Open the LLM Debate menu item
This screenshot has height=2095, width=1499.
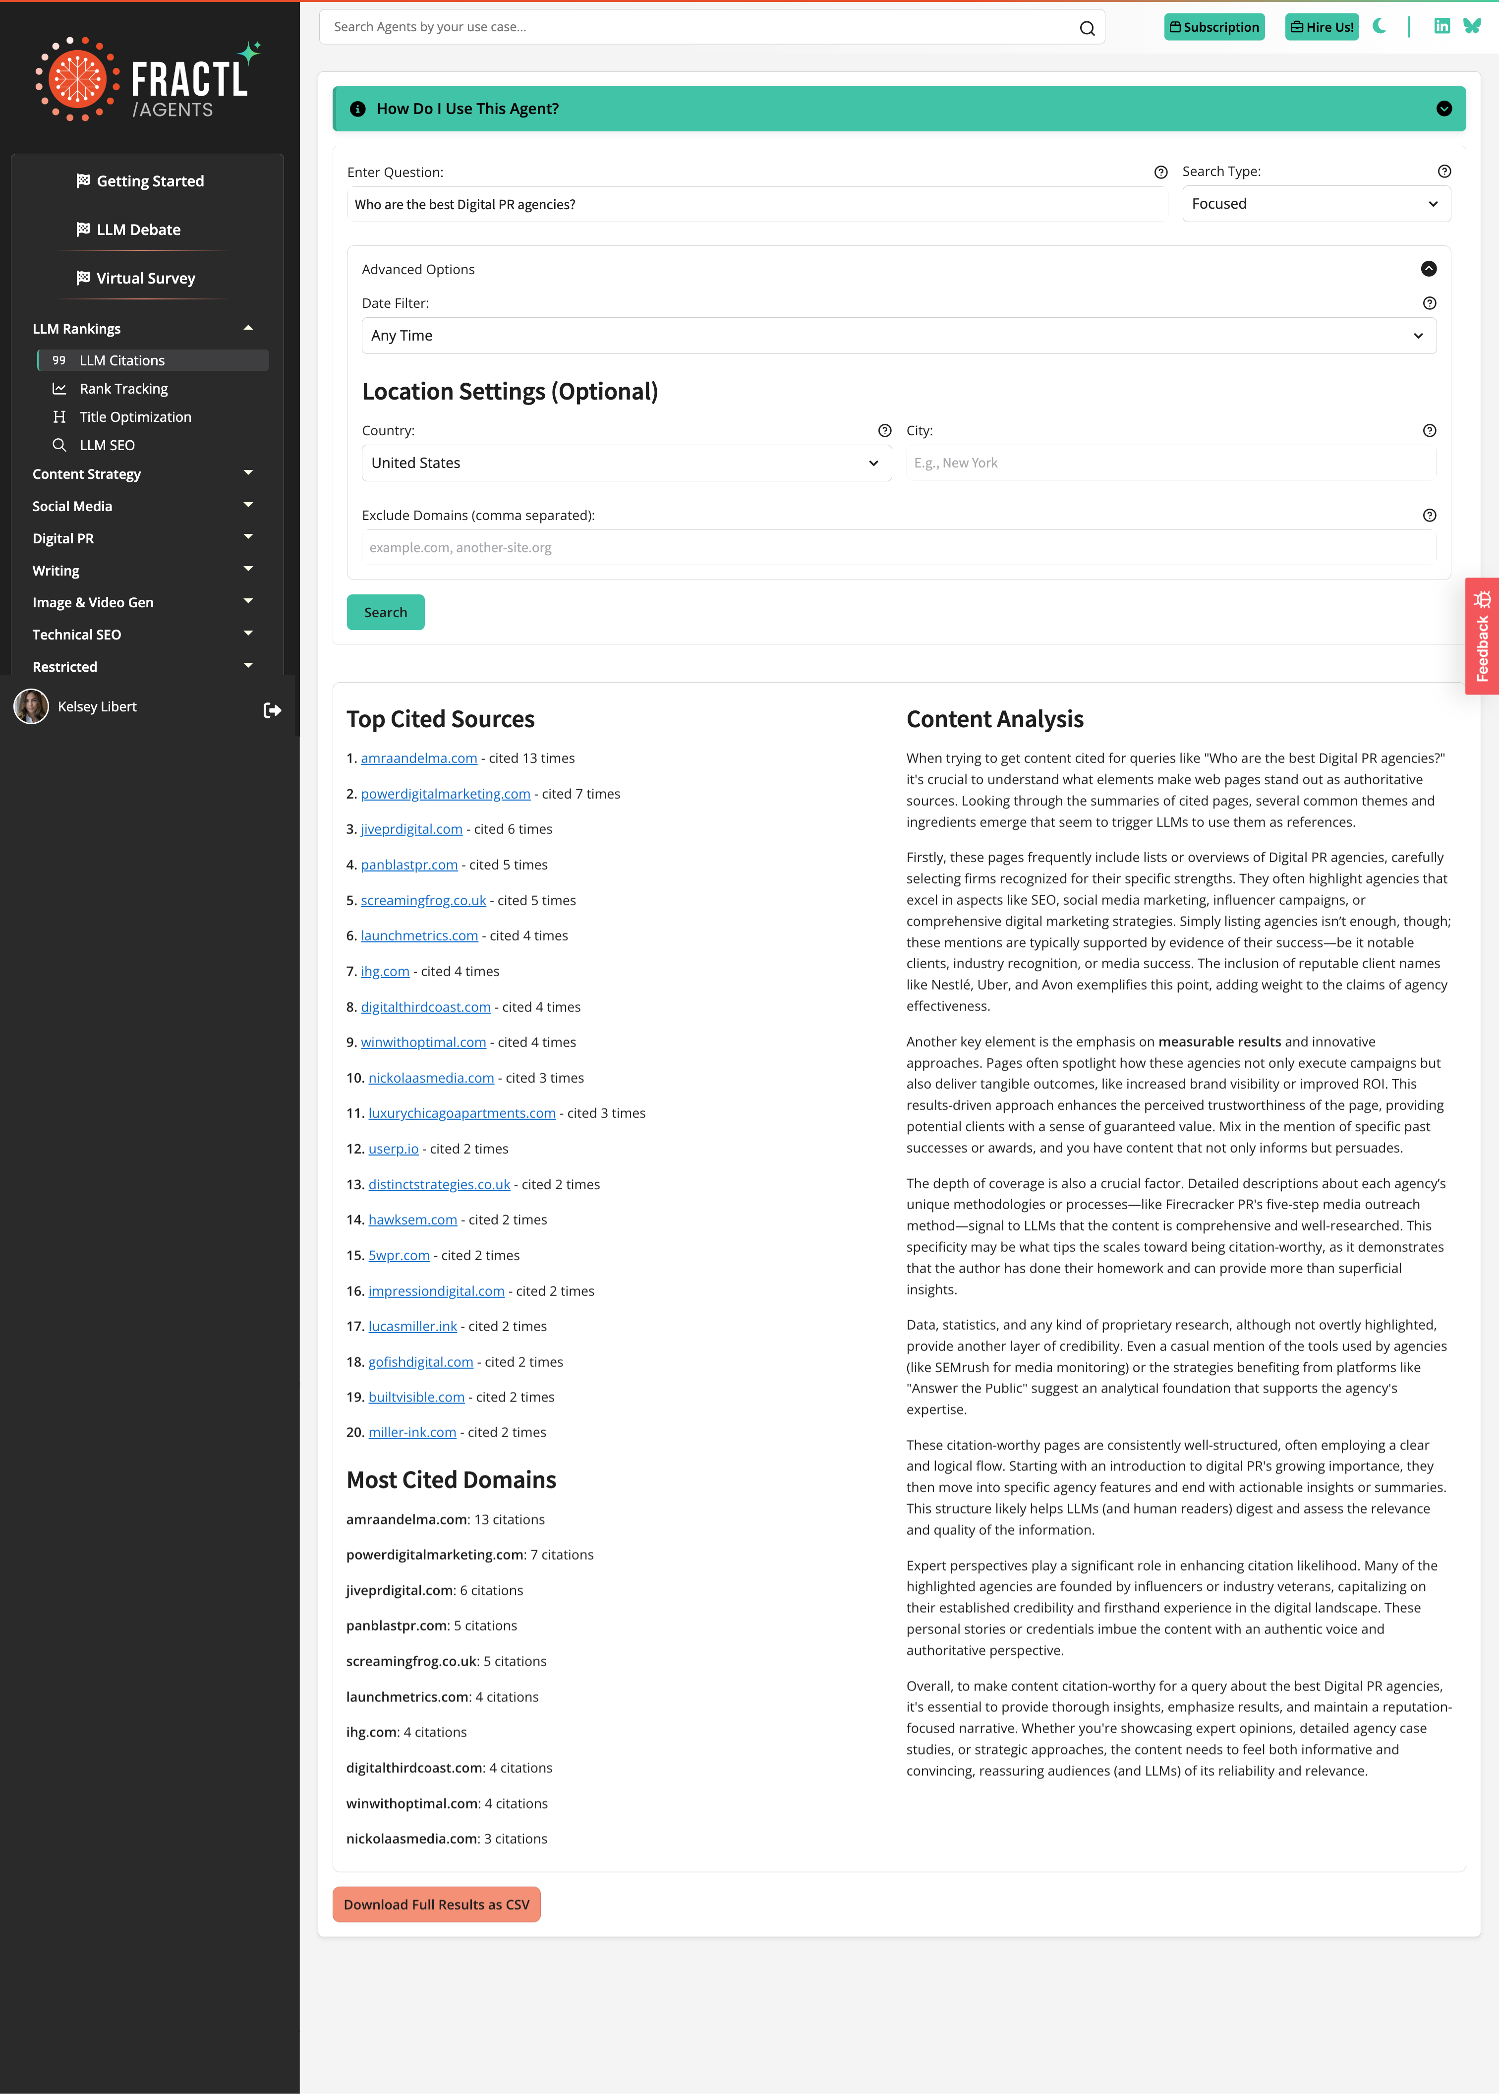tap(138, 230)
